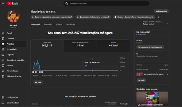This screenshot has width=182, height=107.
Task: Click the Personalização wand icon
Action: click(3, 71)
